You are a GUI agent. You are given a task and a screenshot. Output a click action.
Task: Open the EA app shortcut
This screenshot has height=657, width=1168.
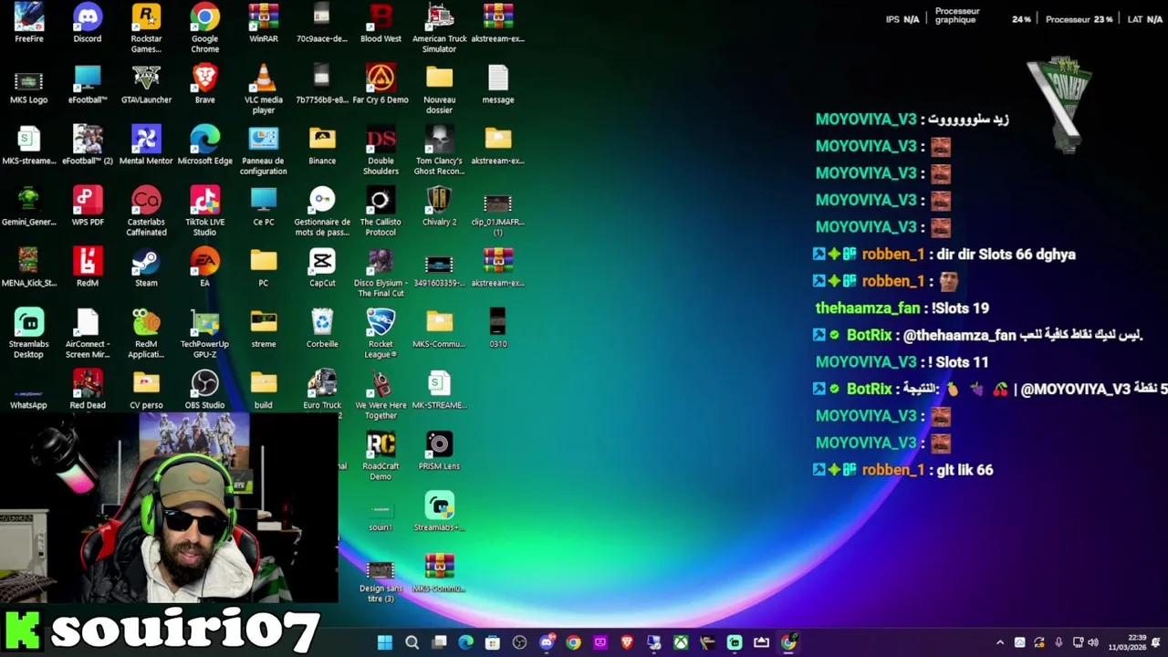pyautogui.click(x=204, y=268)
